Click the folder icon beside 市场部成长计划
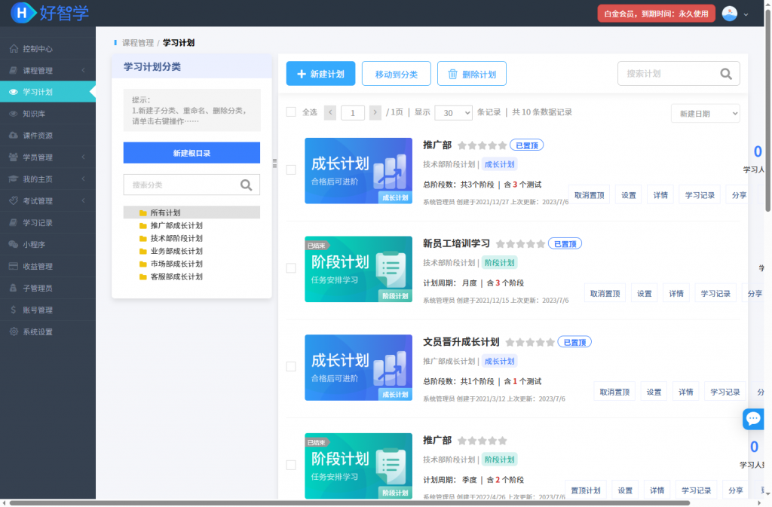 click(x=142, y=264)
